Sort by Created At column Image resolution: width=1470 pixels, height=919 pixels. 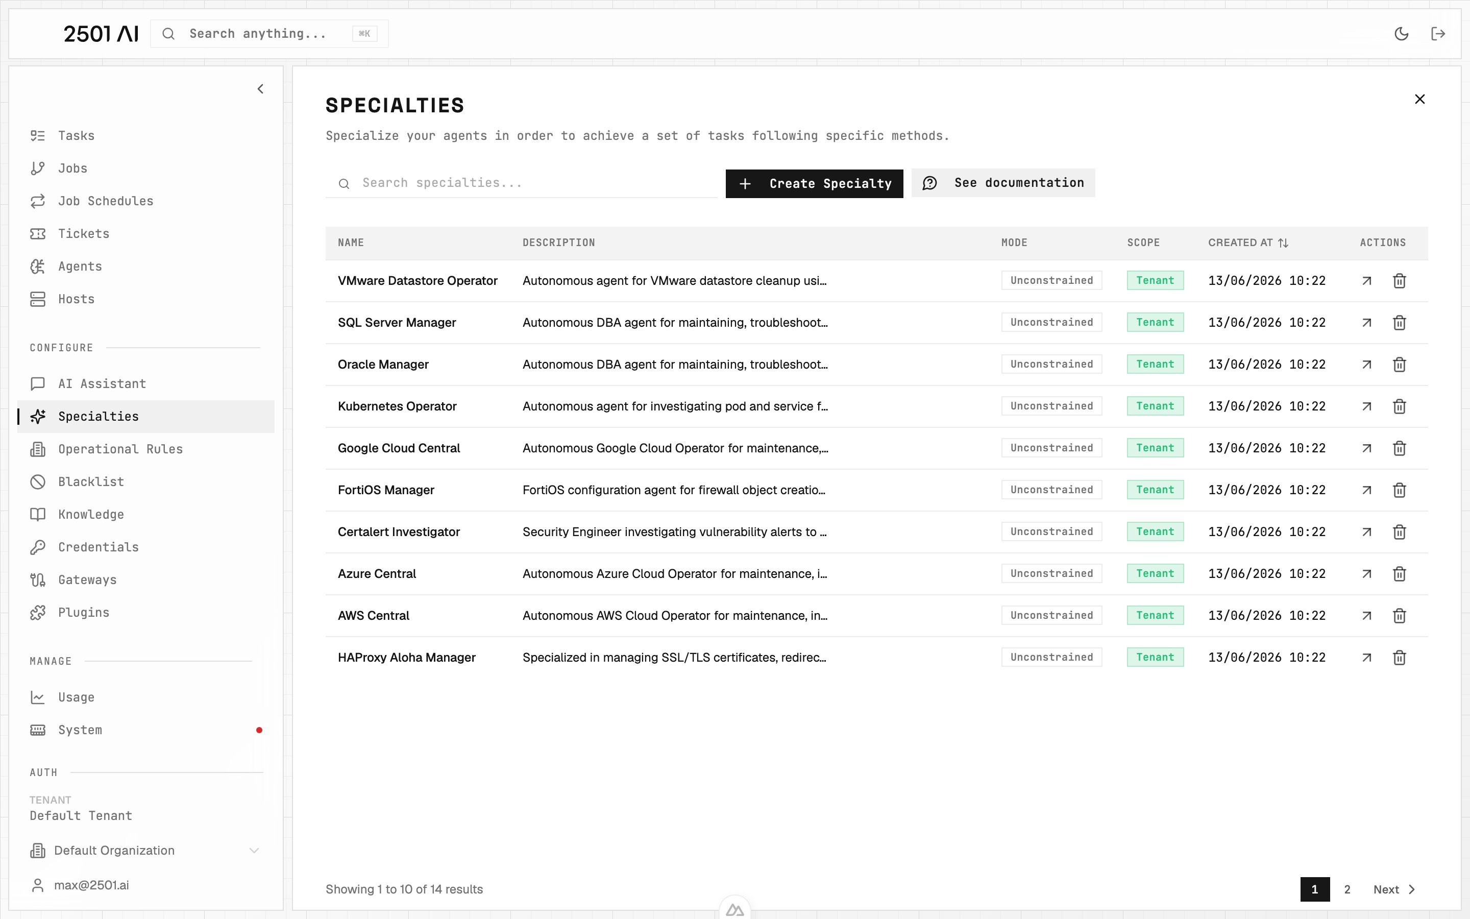point(1247,243)
